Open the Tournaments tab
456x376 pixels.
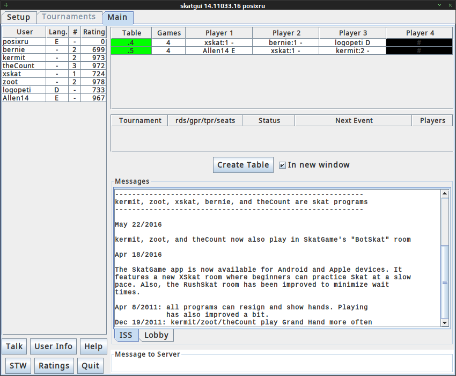click(x=69, y=17)
